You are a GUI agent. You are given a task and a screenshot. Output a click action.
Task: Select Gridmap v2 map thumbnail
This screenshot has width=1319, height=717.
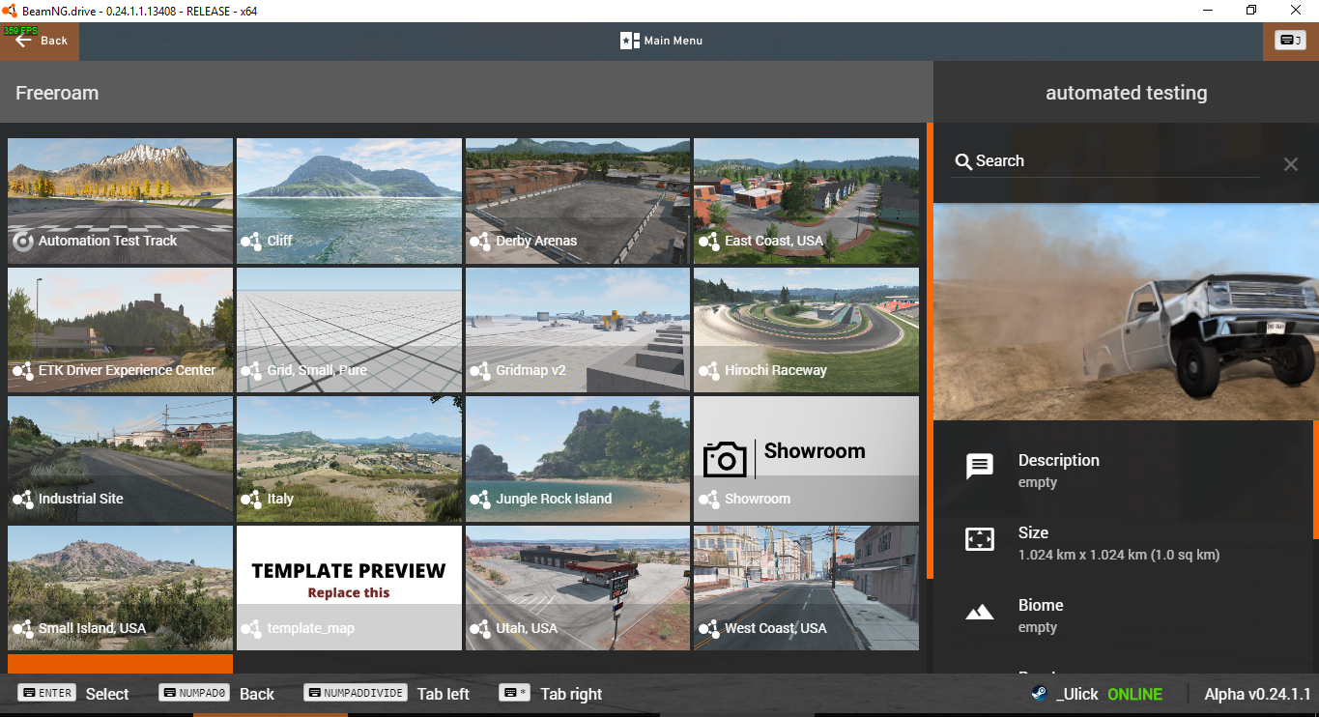(578, 330)
